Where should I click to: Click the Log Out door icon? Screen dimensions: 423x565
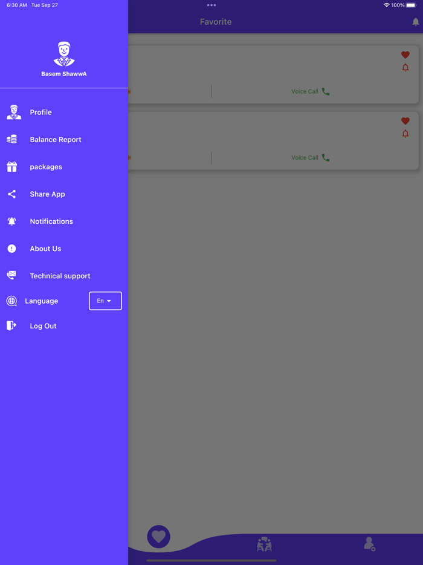coord(11,325)
